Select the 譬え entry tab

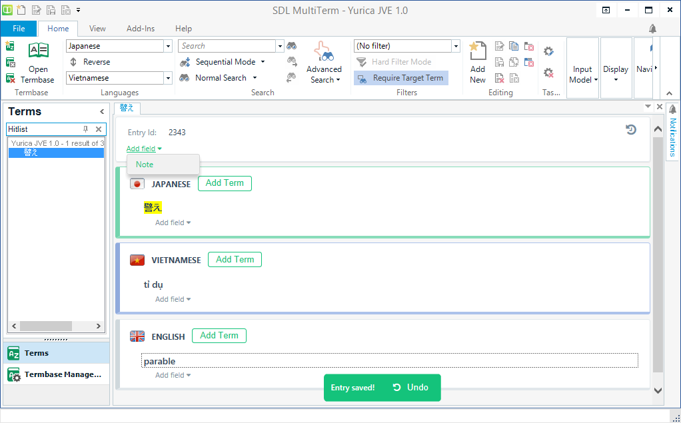click(x=127, y=108)
